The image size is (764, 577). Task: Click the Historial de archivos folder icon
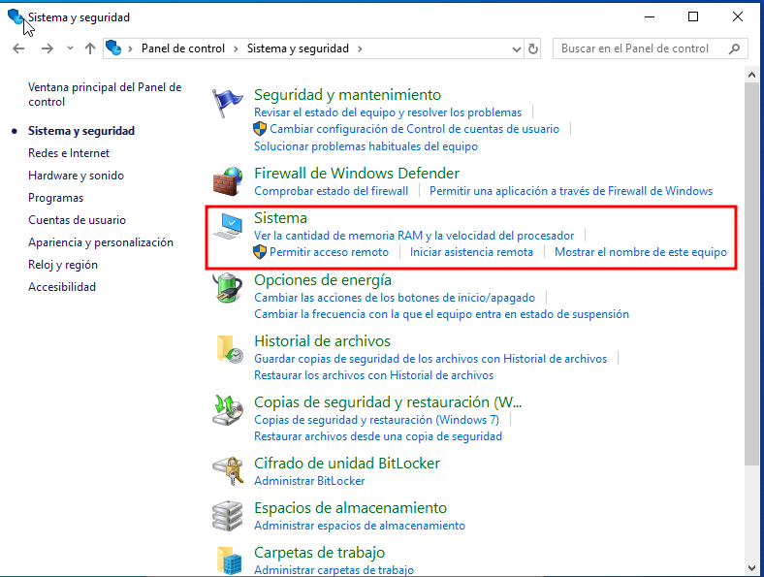click(228, 350)
